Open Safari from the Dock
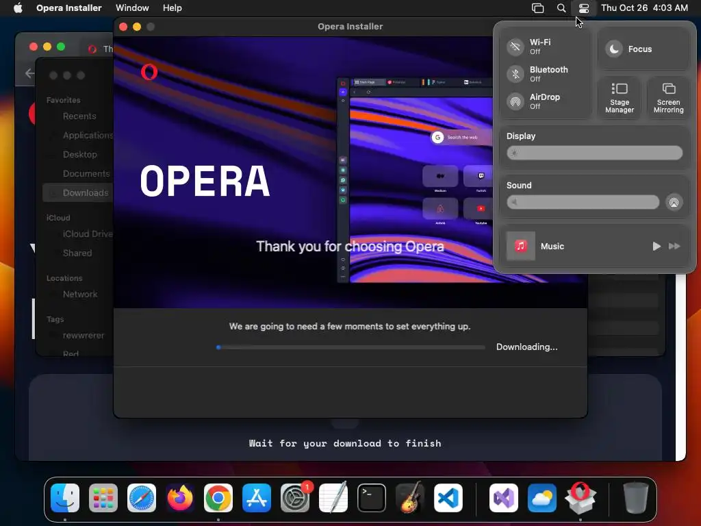The image size is (701, 526). (142, 498)
